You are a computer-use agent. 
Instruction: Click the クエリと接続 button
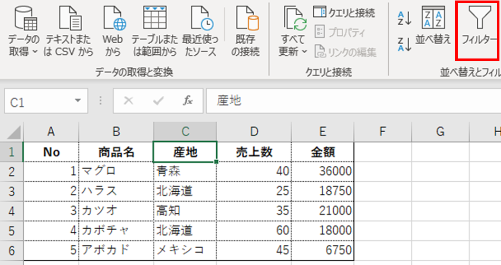click(x=344, y=12)
